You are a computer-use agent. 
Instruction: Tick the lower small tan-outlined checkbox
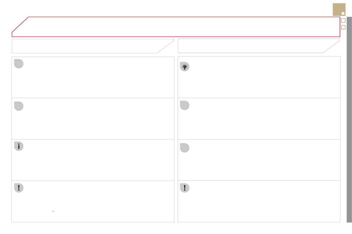pos(343,27)
